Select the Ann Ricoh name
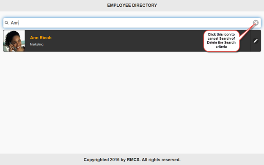The image size is (264, 165). [41, 38]
